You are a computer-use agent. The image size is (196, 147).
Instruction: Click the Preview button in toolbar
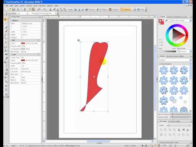pyautogui.click(x=90, y=9)
